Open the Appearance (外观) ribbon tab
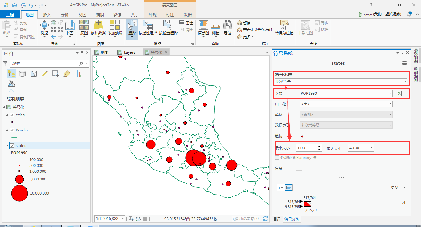 153,15
